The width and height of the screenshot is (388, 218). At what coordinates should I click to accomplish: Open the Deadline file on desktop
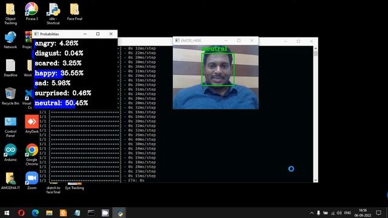(x=10, y=68)
